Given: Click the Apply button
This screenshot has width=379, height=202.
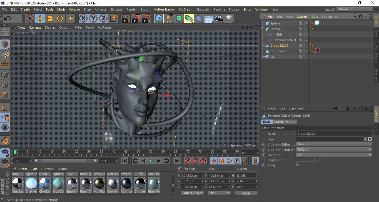Looking at the screenshot, I should [x=246, y=193].
